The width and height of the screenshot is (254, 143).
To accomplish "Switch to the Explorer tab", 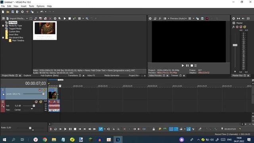I will coord(27,75).
